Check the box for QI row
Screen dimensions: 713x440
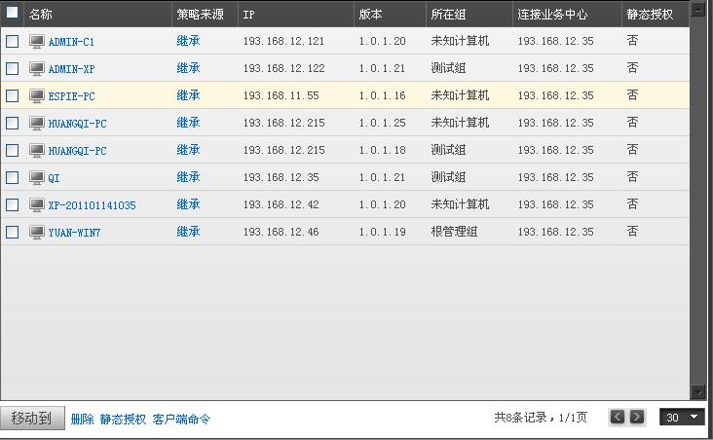point(13,178)
